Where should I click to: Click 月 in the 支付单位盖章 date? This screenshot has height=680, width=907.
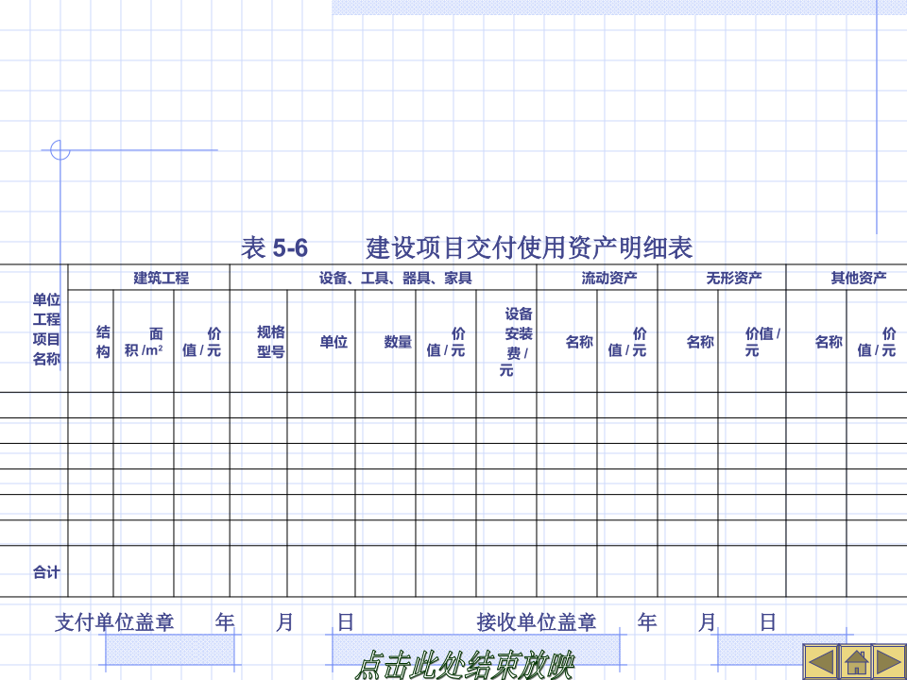(284, 622)
